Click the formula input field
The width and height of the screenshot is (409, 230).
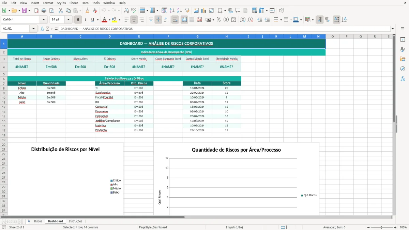tap(224, 29)
